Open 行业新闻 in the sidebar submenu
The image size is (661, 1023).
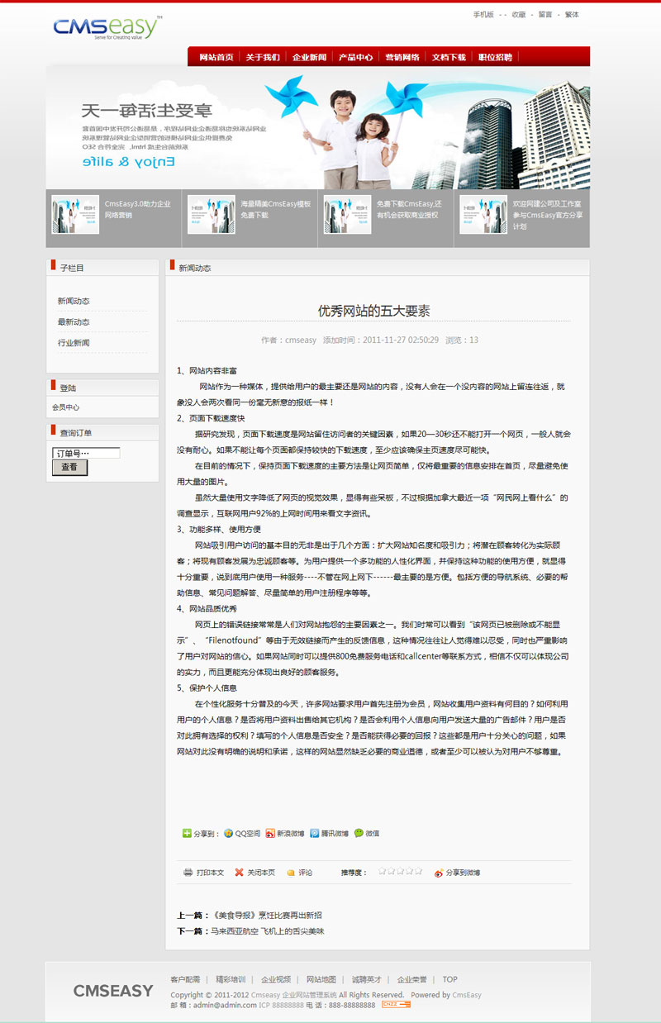point(74,342)
